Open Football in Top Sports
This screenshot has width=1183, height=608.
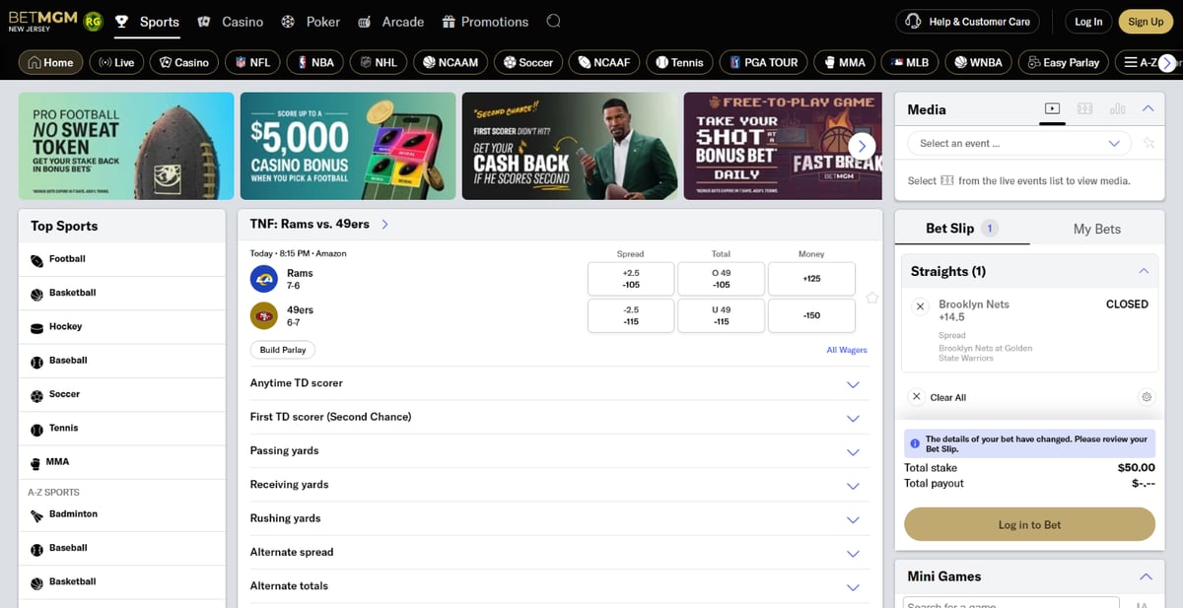tap(121, 259)
